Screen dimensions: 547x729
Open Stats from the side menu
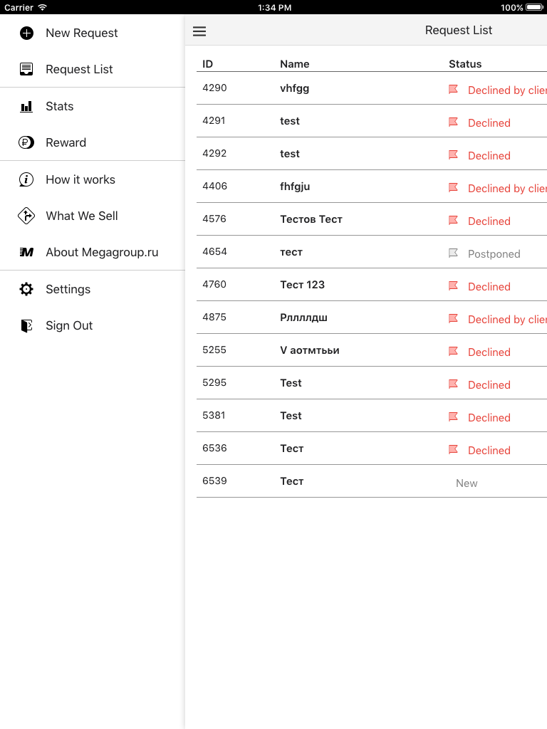point(93,107)
